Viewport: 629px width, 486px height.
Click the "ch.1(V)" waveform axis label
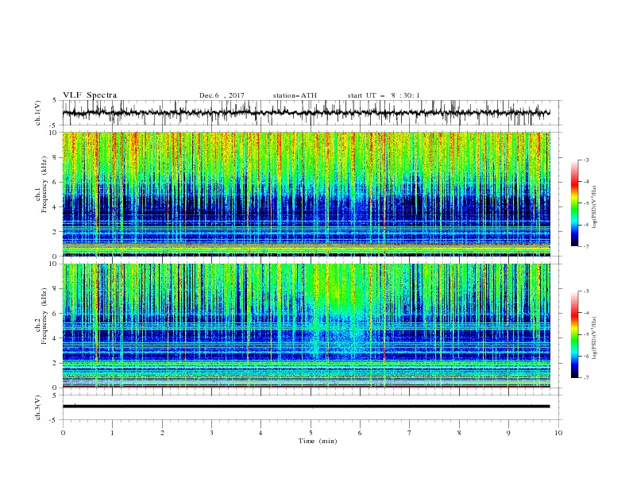pos(38,113)
